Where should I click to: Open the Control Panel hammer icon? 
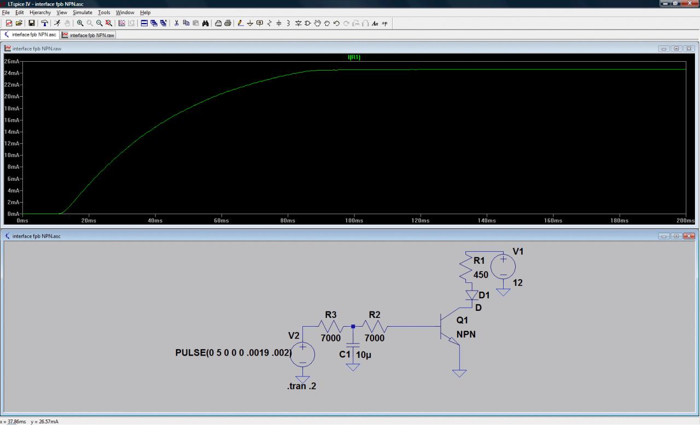tap(45, 23)
